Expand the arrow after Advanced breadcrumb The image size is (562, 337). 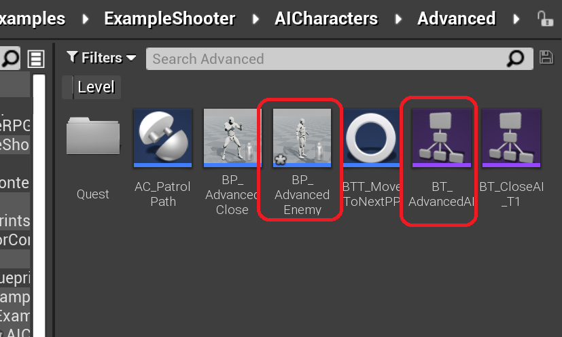point(516,18)
